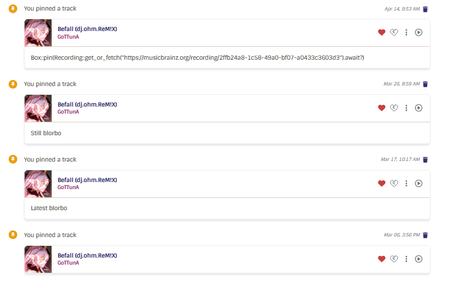461x281 pixels.
Task: Click the Box::pin(Recording::get_or_fetch blurb text
Action: click(x=197, y=57)
